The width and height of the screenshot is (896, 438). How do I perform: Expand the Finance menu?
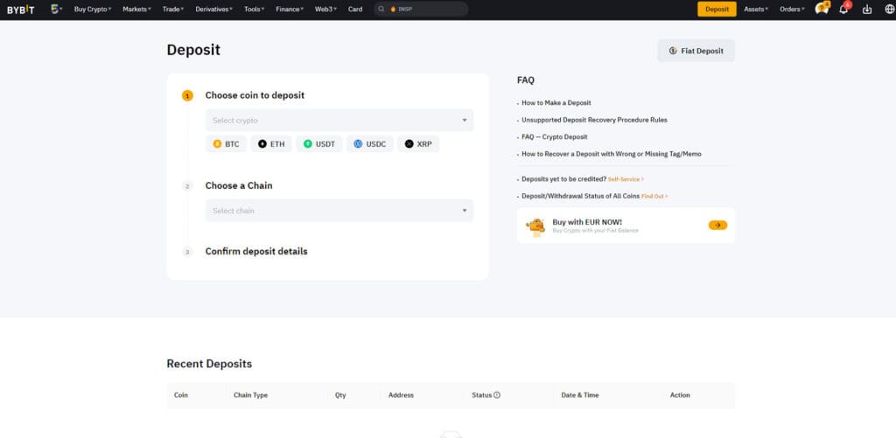coord(289,9)
